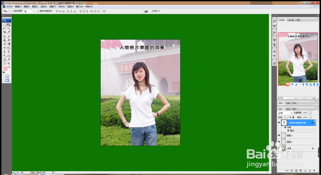Click the Navigator zoom slider
The height and width of the screenshot is (175, 321).
pyautogui.click(x=304, y=98)
